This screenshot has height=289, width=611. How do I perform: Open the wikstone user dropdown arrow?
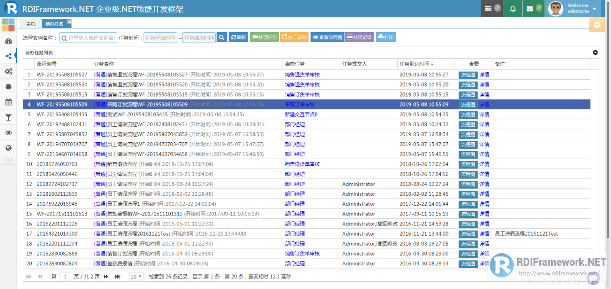pyautogui.click(x=595, y=9)
